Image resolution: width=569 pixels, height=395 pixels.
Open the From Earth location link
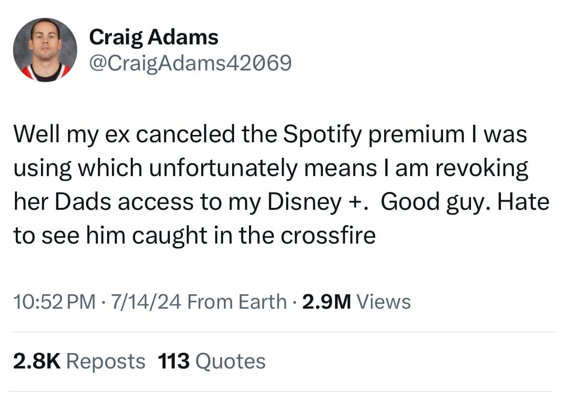[x=238, y=301]
